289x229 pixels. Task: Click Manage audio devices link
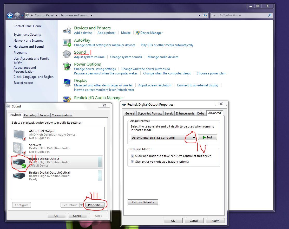point(163,57)
